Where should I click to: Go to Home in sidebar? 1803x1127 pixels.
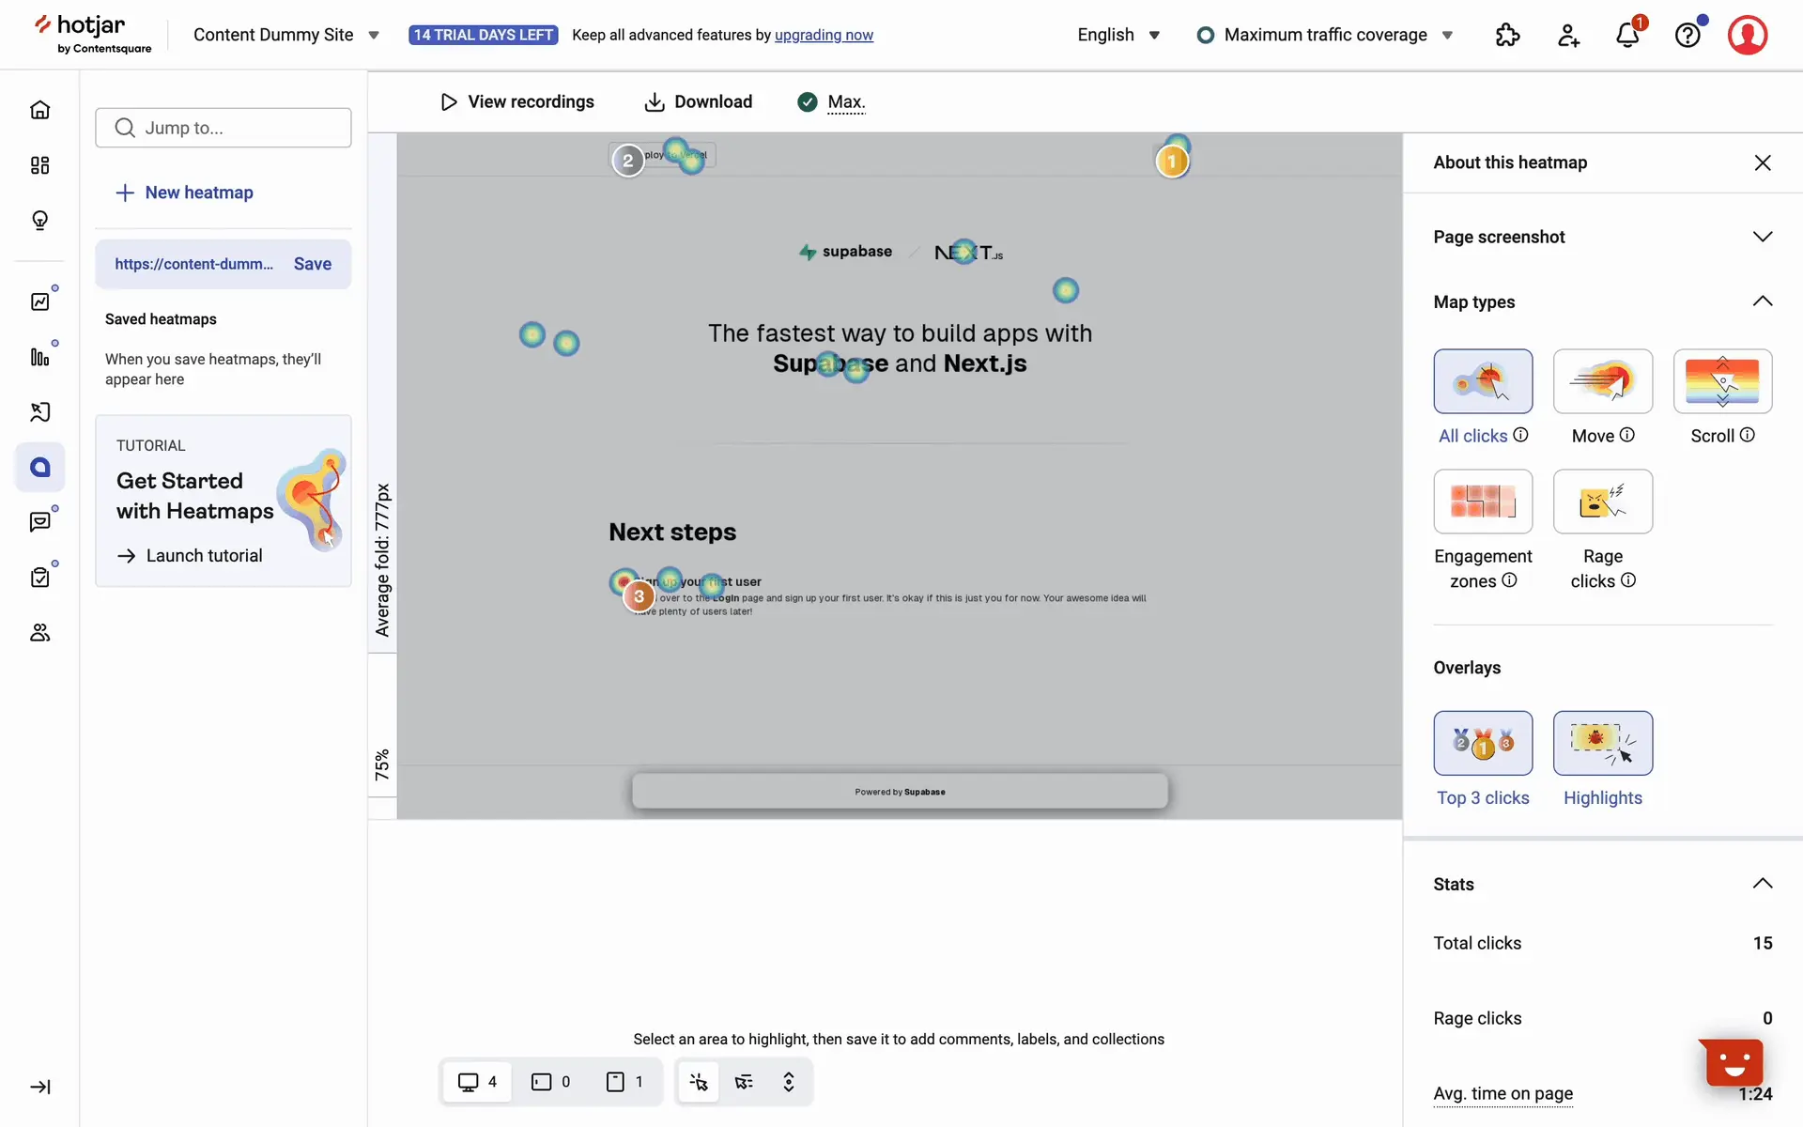tap(39, 110)
